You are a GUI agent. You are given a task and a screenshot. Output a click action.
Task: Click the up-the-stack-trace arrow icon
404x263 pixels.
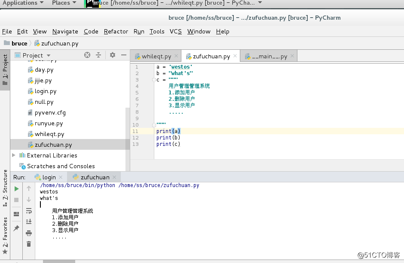(x=29, y=188)
